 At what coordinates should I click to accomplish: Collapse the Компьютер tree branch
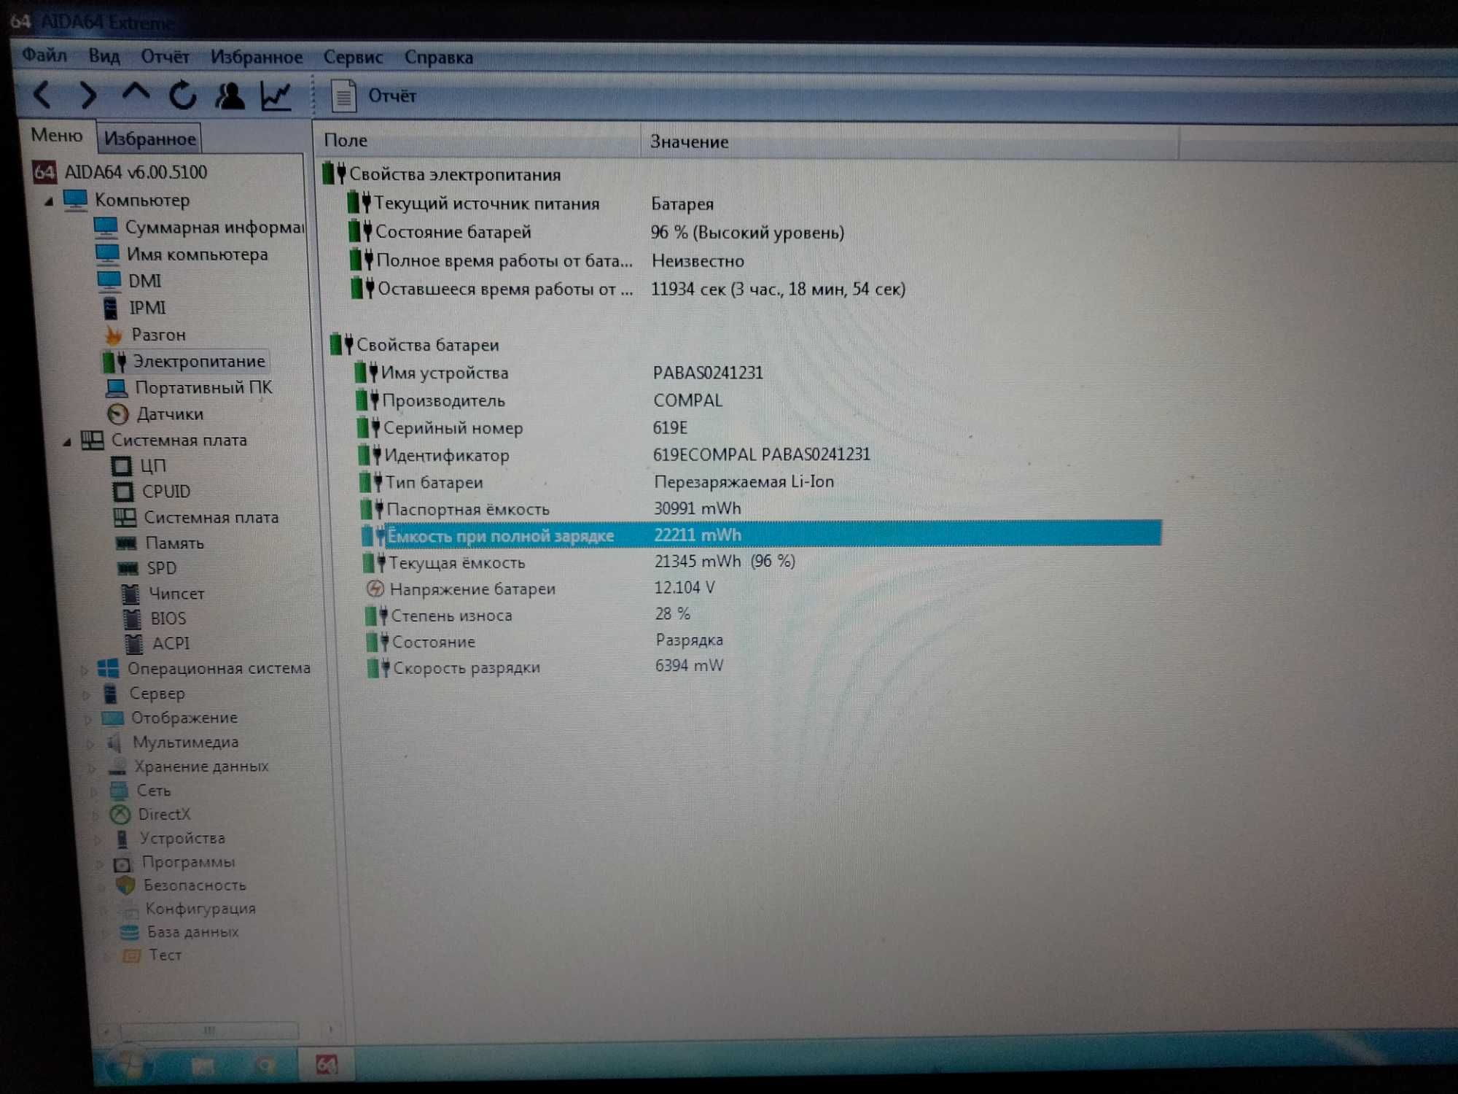click(49, 201)
